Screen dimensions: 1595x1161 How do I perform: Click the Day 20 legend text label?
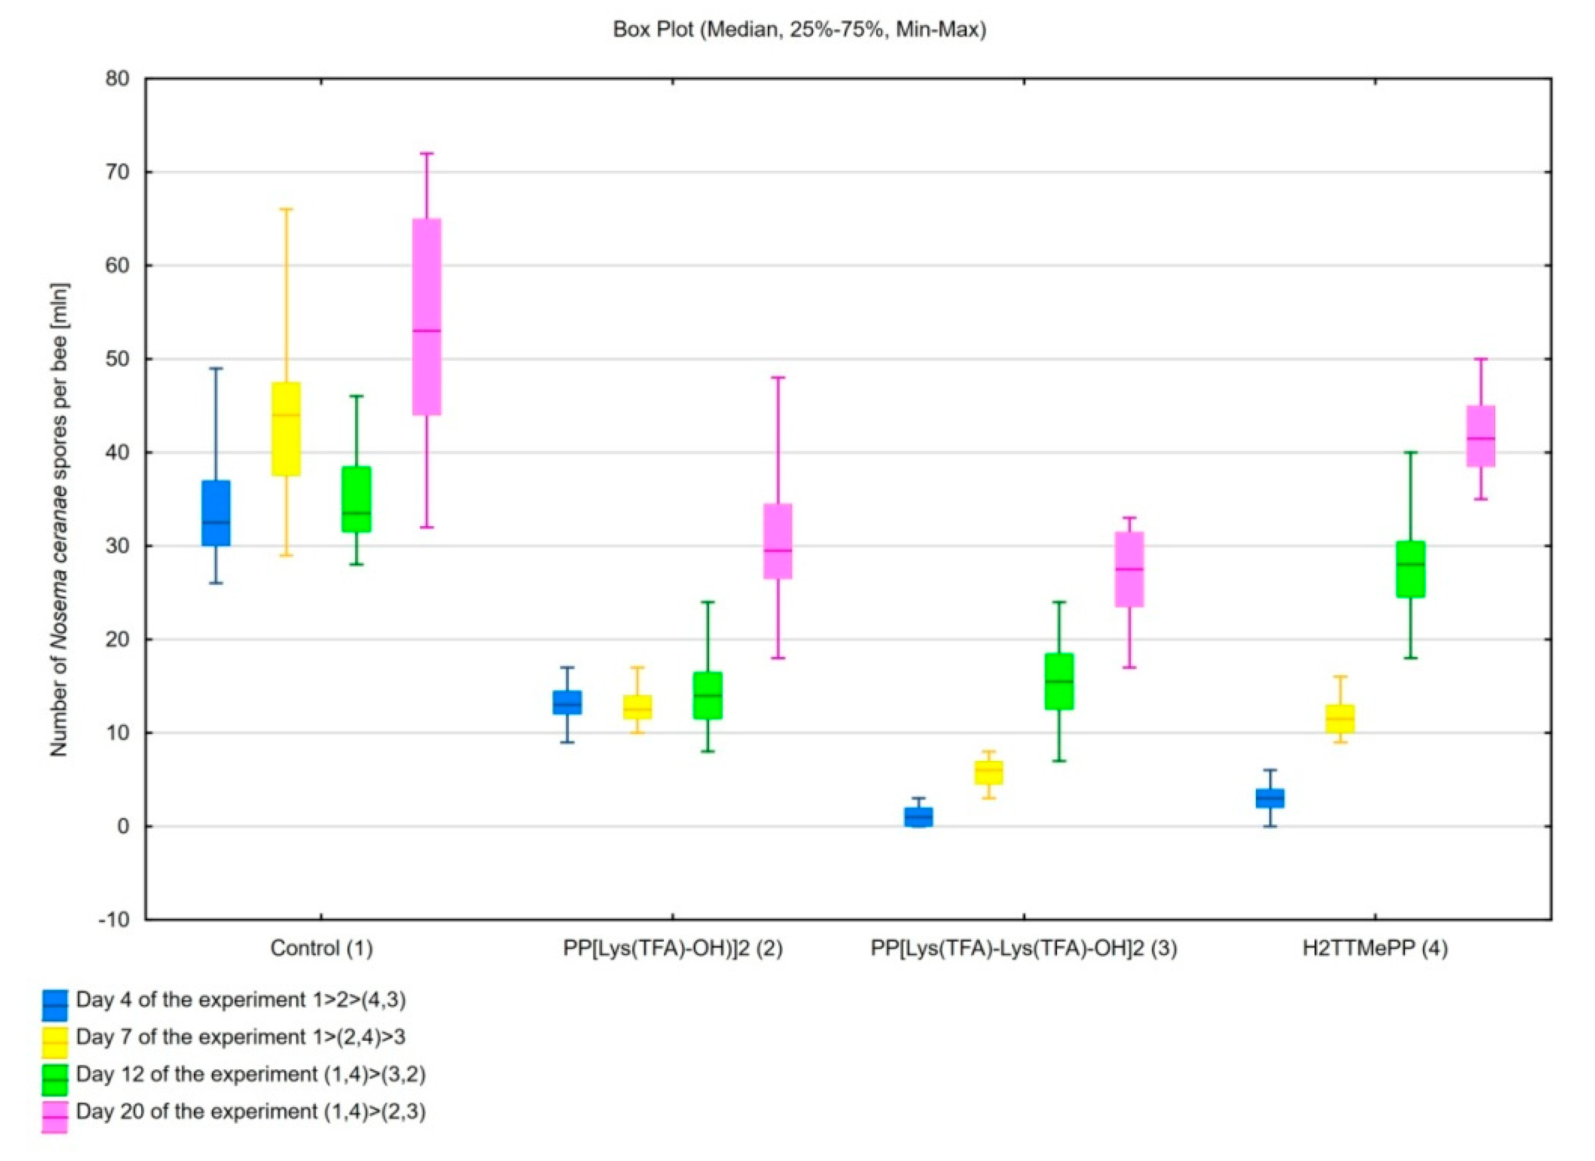pyautogui.click(x=250, y=1111)
